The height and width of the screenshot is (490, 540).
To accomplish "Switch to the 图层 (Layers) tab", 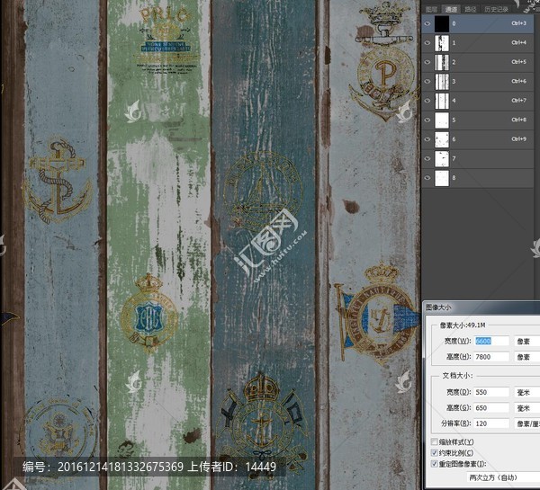I will 431,9.
